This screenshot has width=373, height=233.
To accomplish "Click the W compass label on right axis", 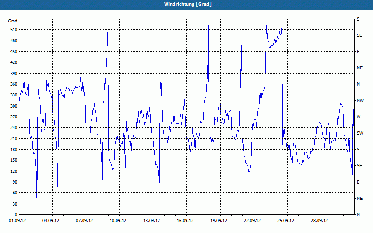I will coord(359,117).
